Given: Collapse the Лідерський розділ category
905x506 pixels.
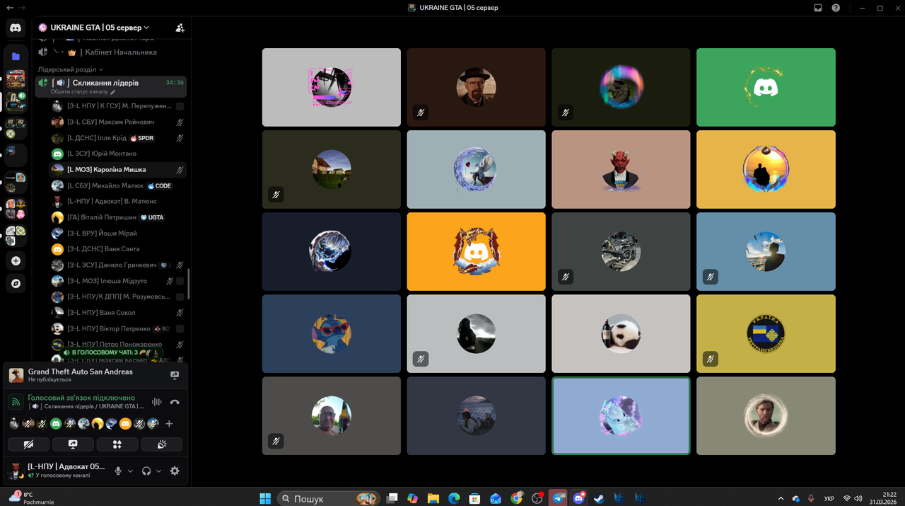Looking at the screenshot, I should 71,69.
